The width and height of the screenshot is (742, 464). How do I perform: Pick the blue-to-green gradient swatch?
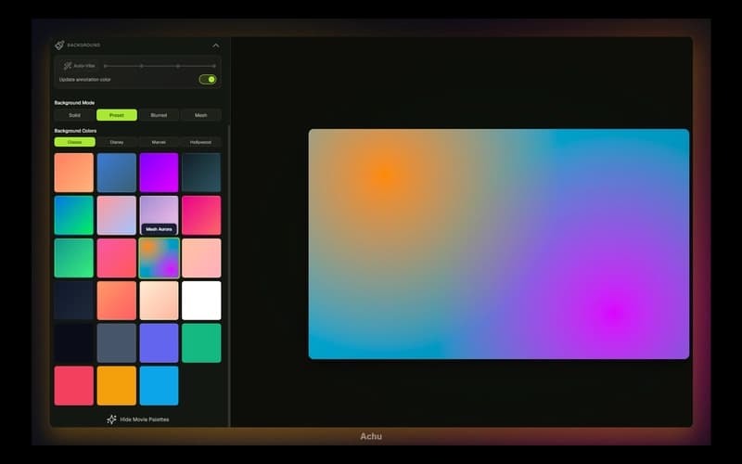point(74,215)
